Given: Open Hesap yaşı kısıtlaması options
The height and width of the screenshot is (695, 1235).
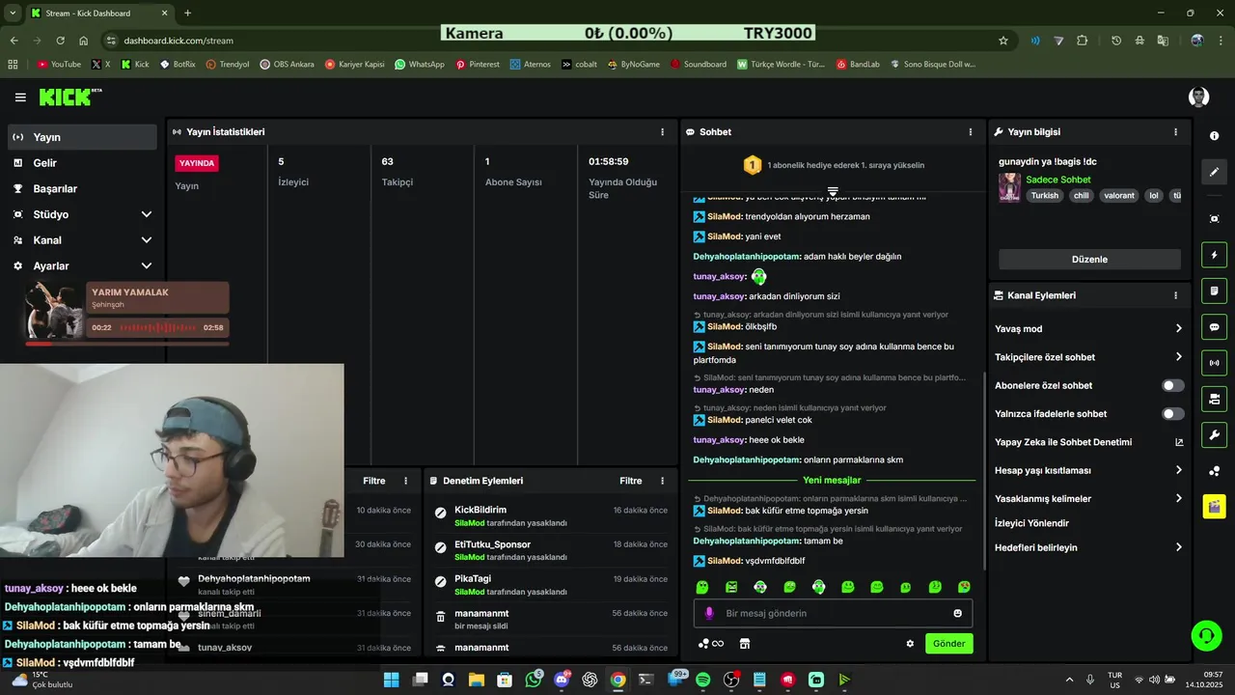Looking at the screenshot, I should tap(1178, 470).
